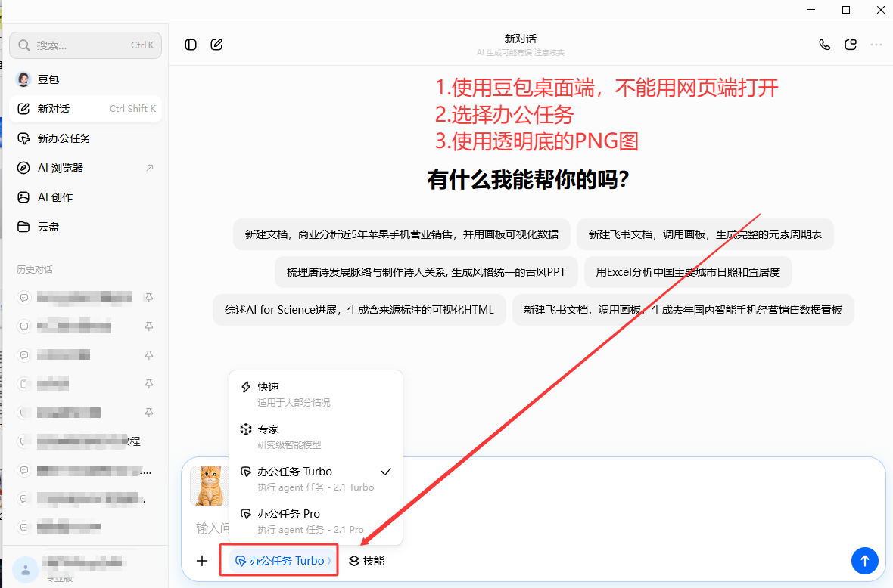The image size is (893, 588).
Task: Select 办公任务 Turbo in the mode menu
Action: point(316,479)
